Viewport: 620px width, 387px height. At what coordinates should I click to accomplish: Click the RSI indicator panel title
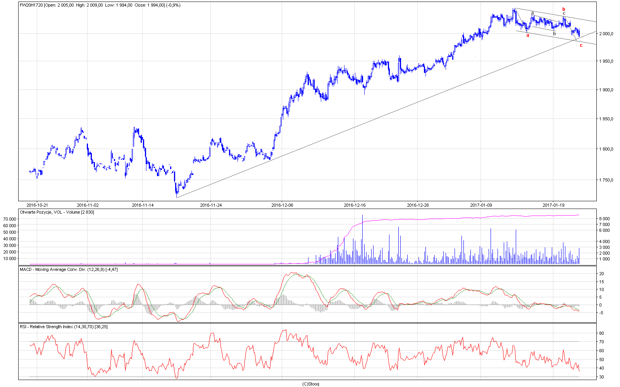pyautogui.click(x=64, y=327)
